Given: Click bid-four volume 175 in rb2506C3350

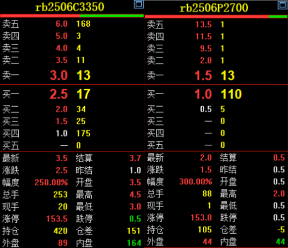Looking at the screenshot, I should point(83,133).
